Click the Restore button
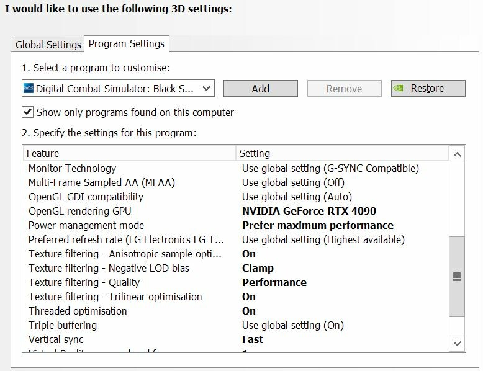This screenshot has width=483, height=371. pos(428,89)
